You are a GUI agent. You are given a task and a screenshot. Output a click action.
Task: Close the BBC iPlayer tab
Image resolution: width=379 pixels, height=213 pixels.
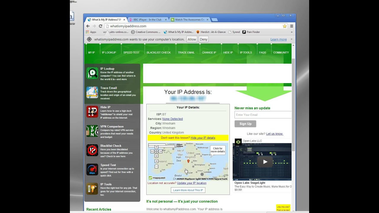pos(166,20)
